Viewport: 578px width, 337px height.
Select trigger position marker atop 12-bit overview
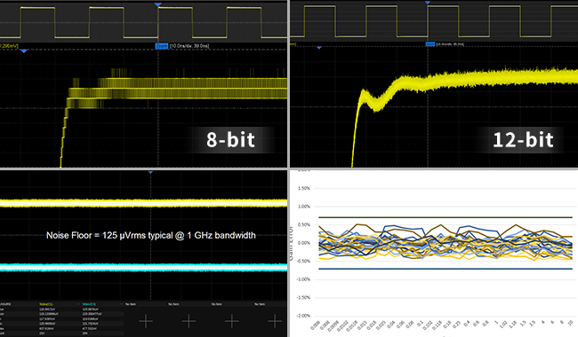(x=428, y=3)
